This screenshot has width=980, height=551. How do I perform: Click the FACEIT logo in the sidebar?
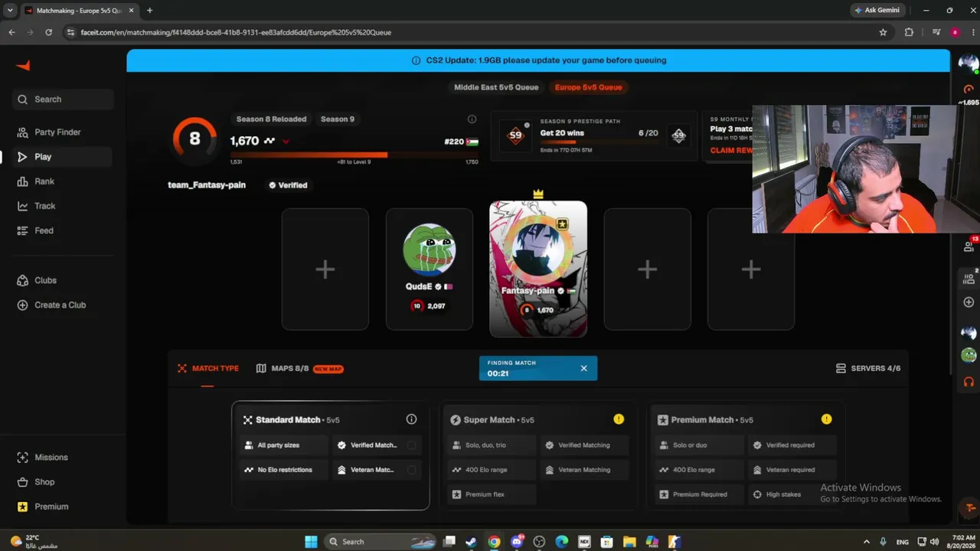click(23, 66)
